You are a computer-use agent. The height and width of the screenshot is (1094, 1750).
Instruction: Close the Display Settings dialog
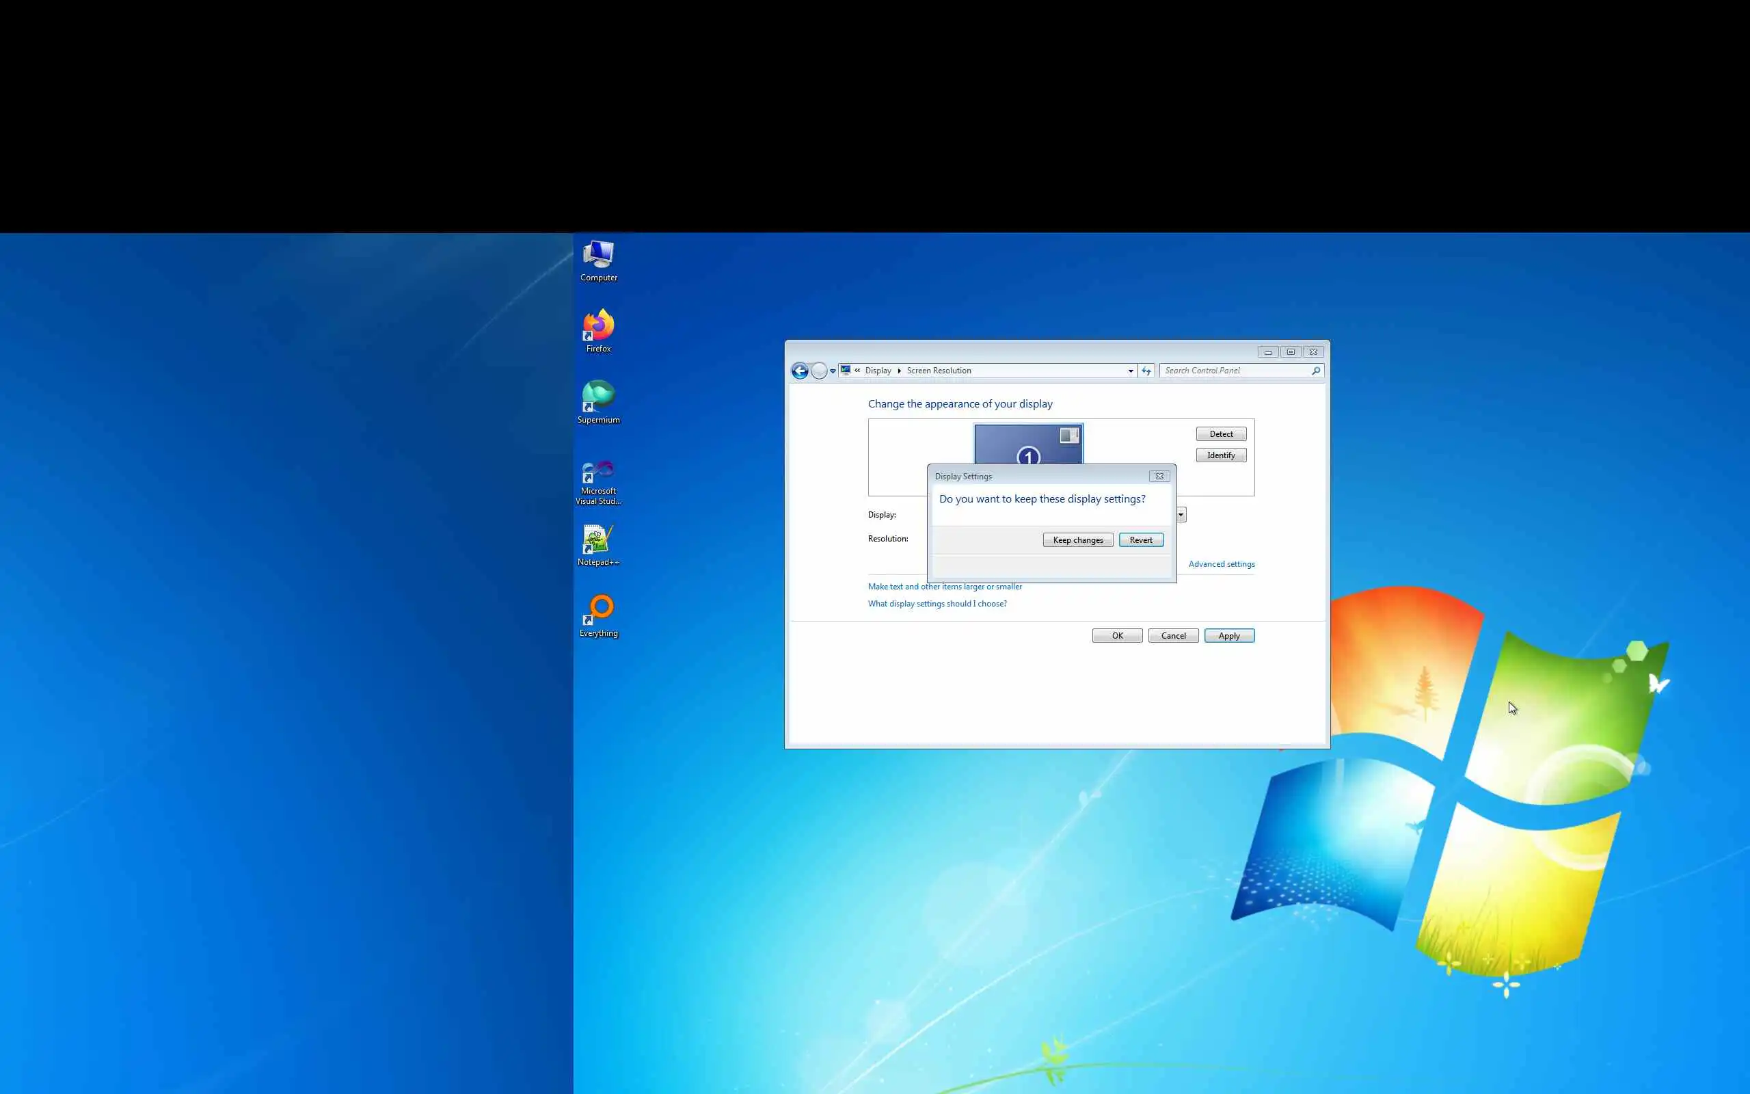(x=1159, y=476)
